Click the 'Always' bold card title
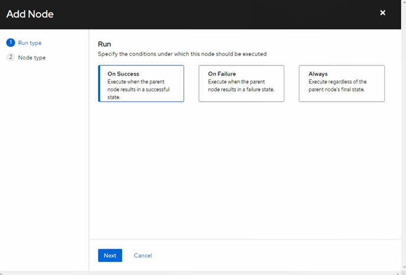 [x=318, y=74]
